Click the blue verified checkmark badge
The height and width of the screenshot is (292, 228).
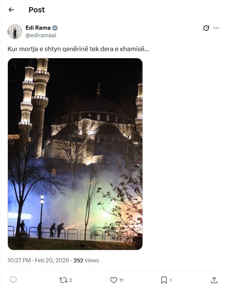click(55, 28)
